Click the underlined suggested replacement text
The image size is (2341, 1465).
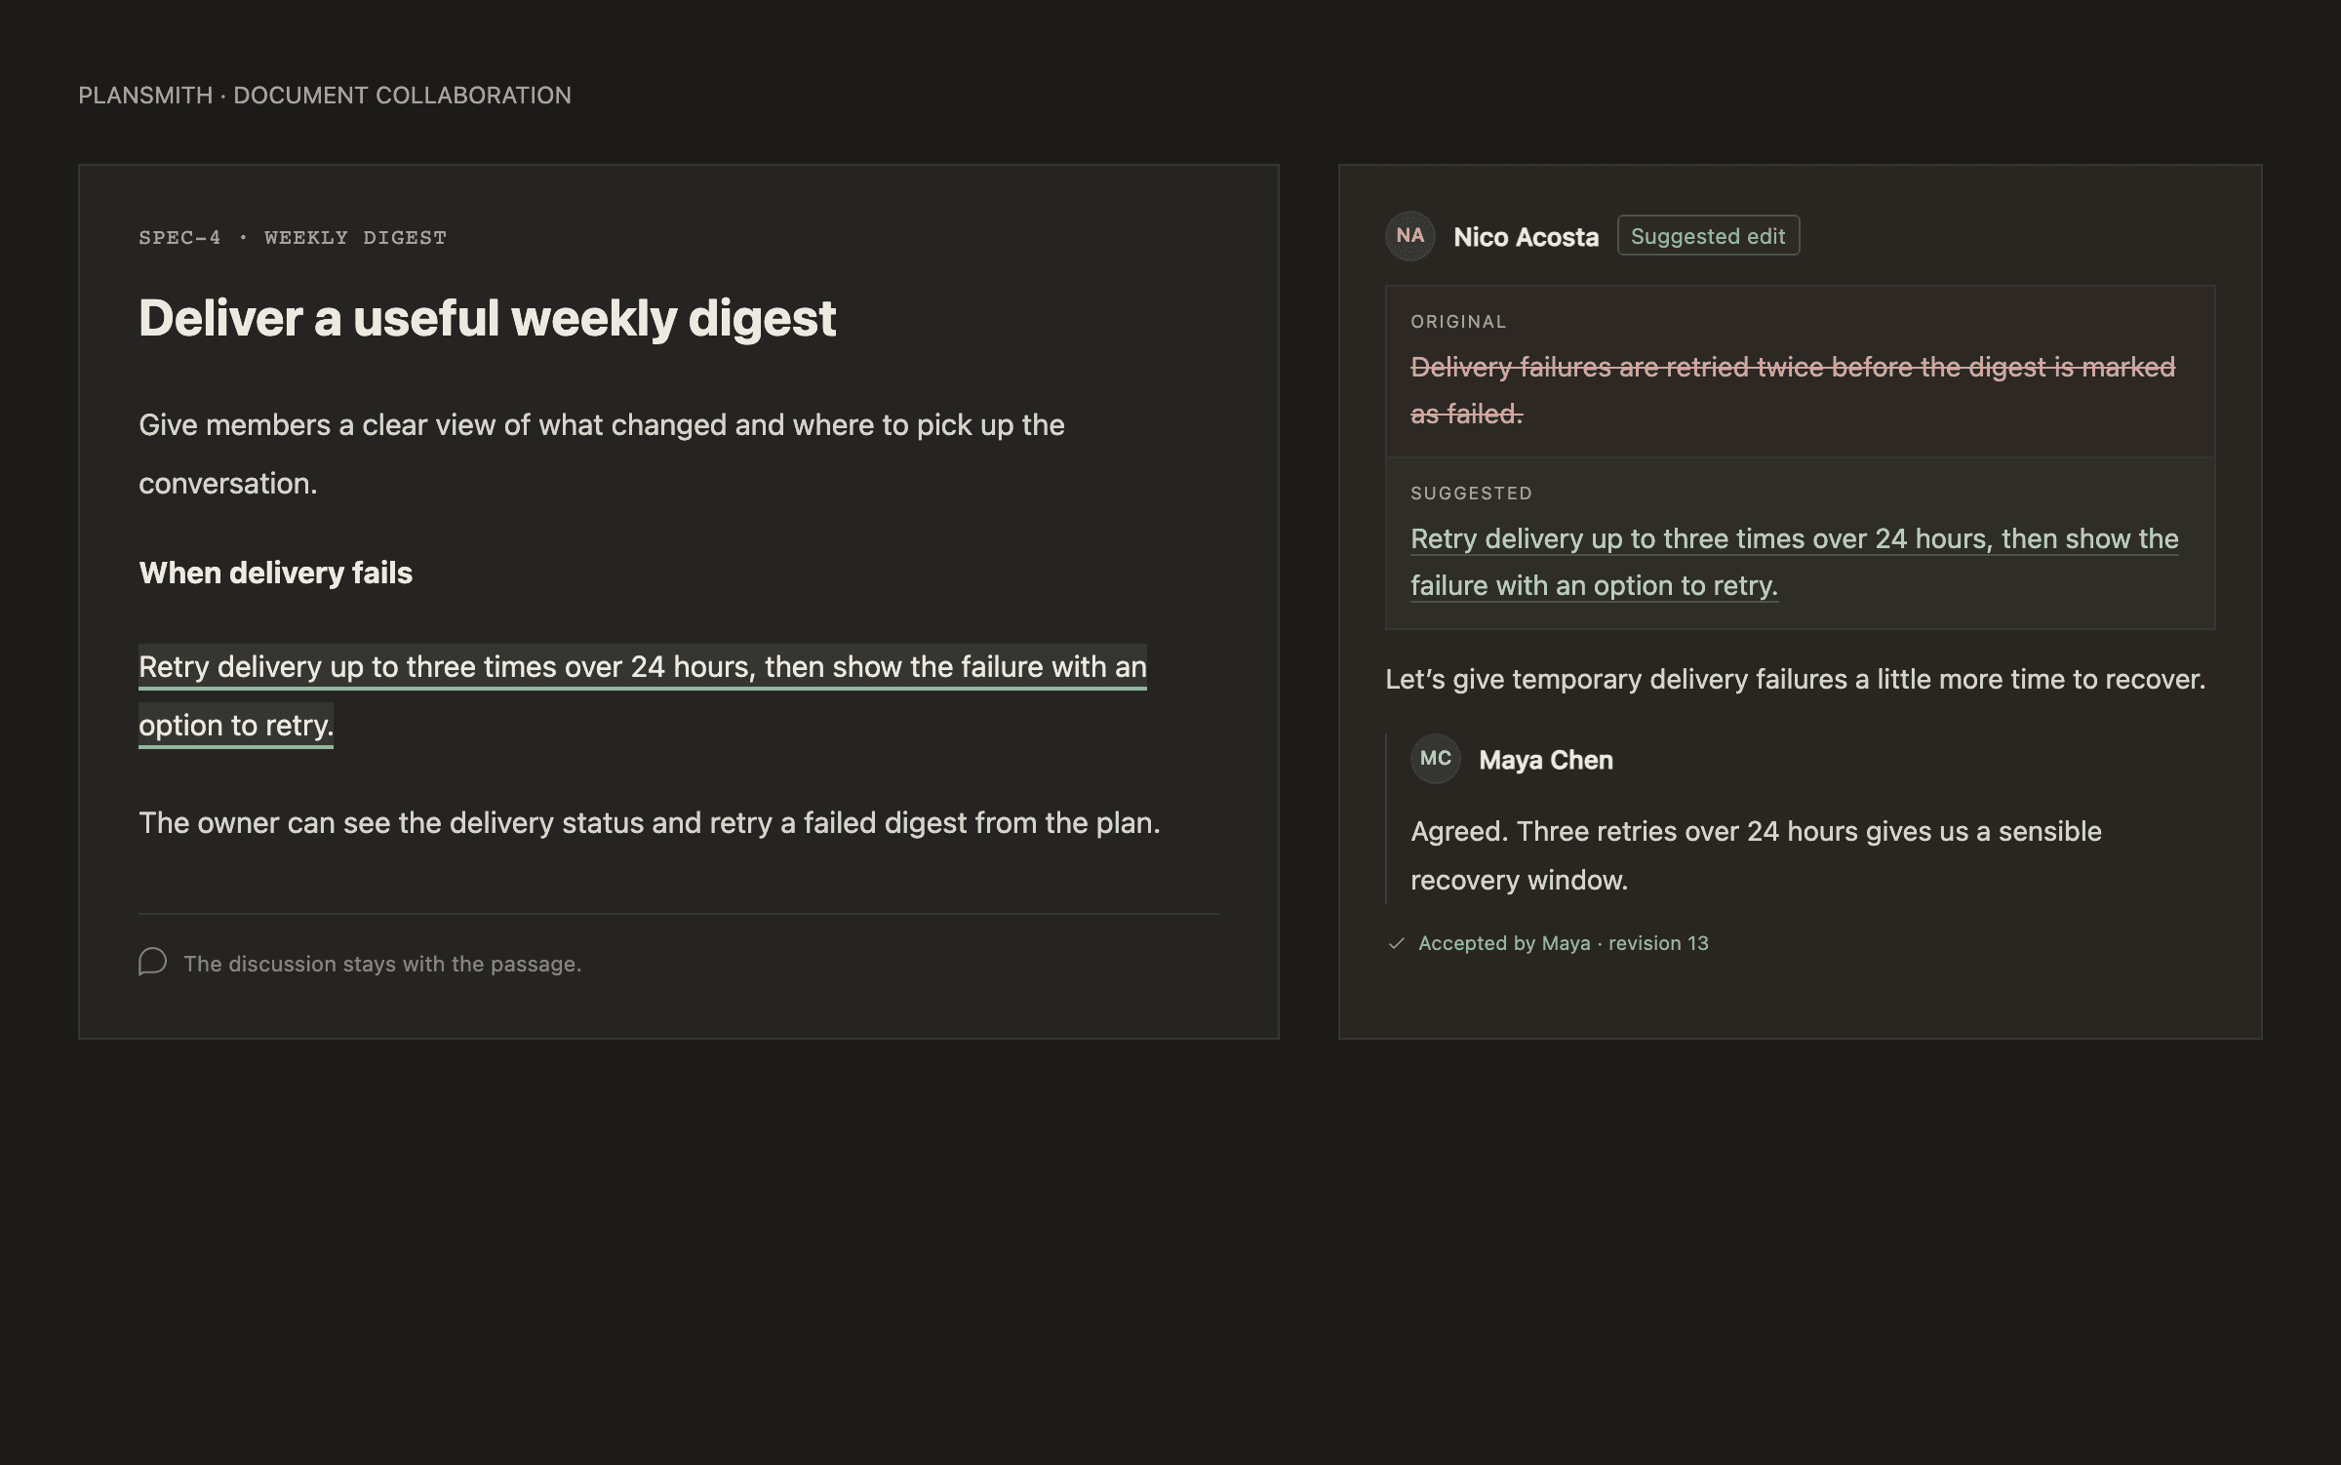pyautogui.click(x=1794, y=562)
